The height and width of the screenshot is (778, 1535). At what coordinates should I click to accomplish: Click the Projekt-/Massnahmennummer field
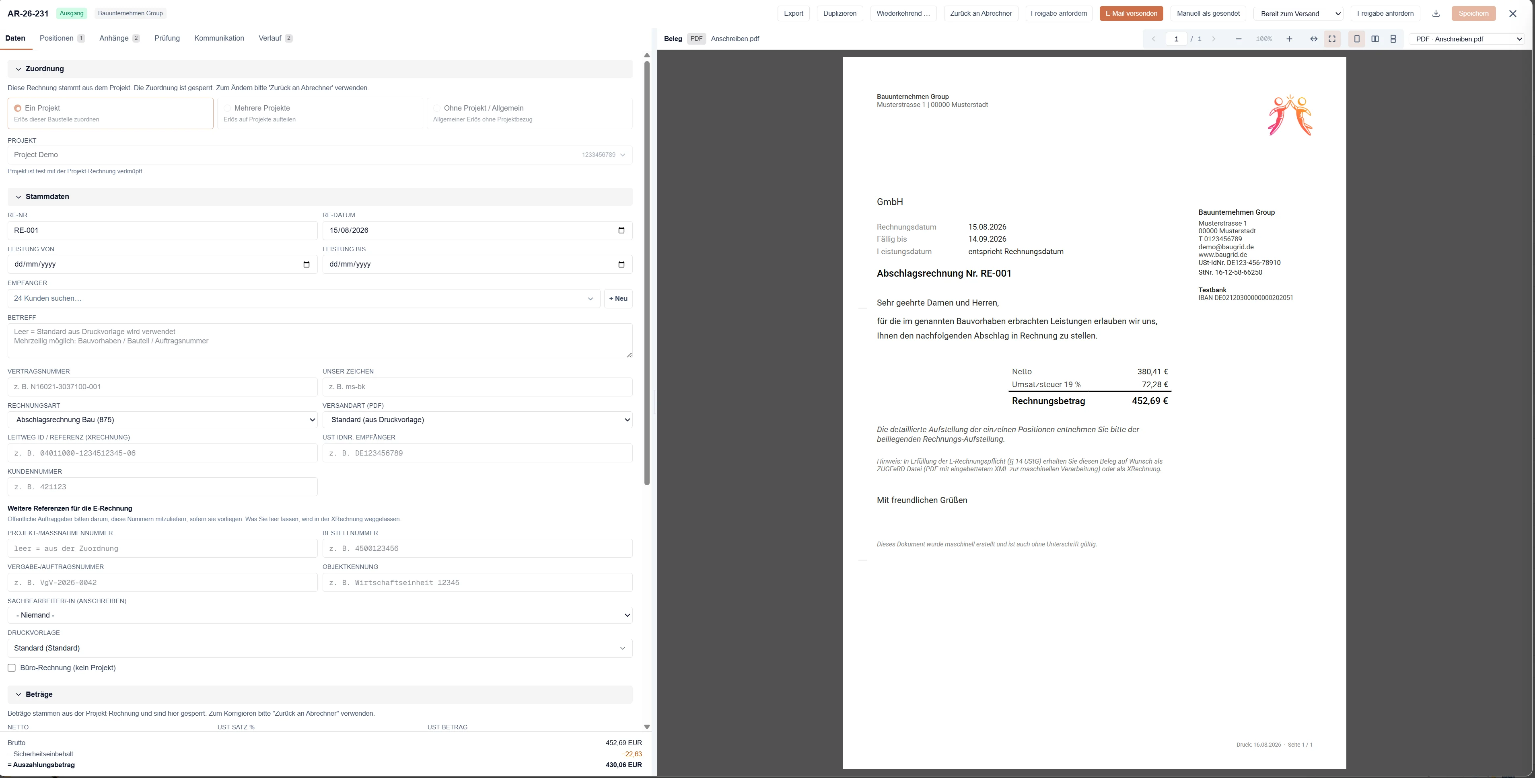point(163,549)
